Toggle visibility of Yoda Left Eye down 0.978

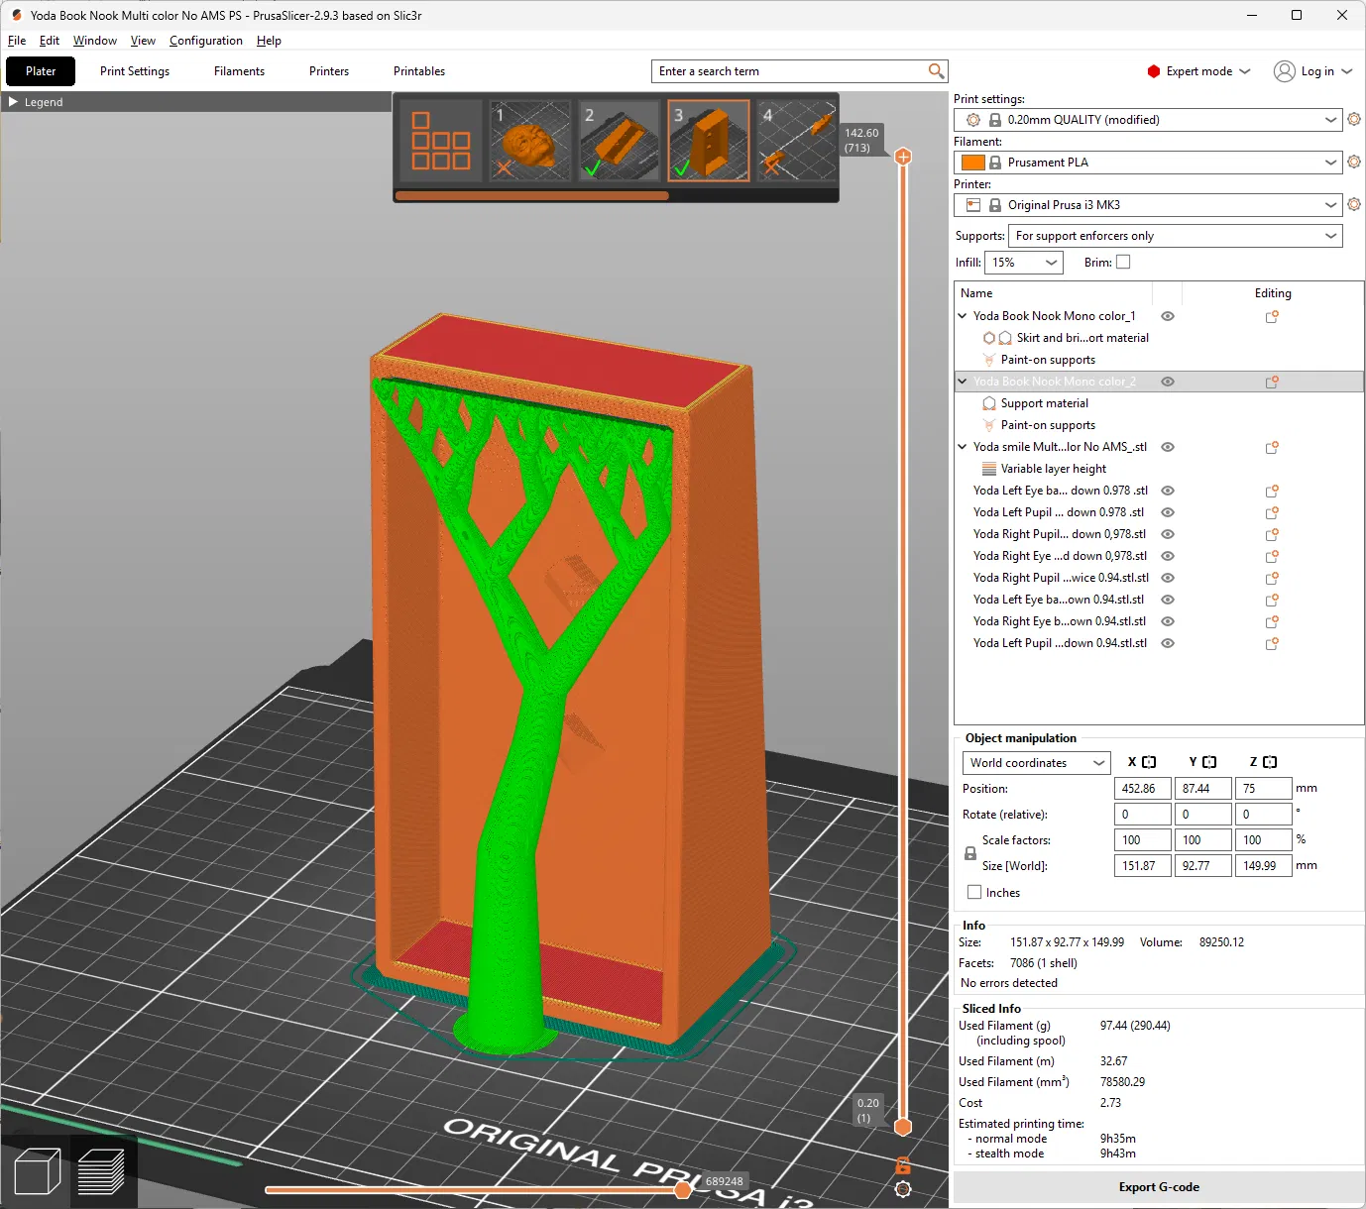1168,491
